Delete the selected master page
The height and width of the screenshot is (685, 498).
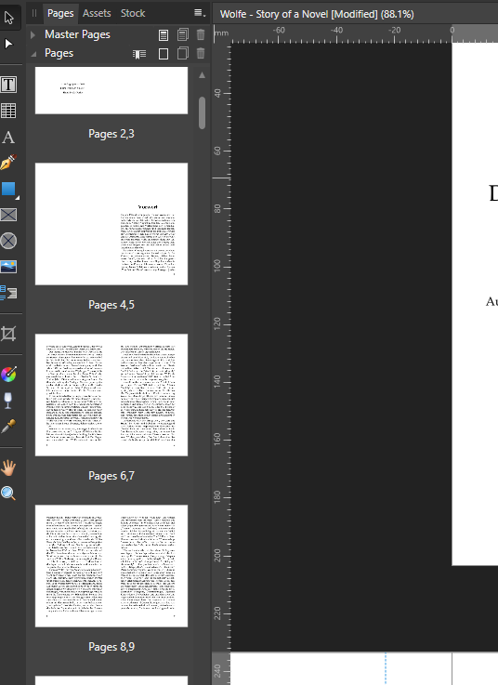pos(201,34)
